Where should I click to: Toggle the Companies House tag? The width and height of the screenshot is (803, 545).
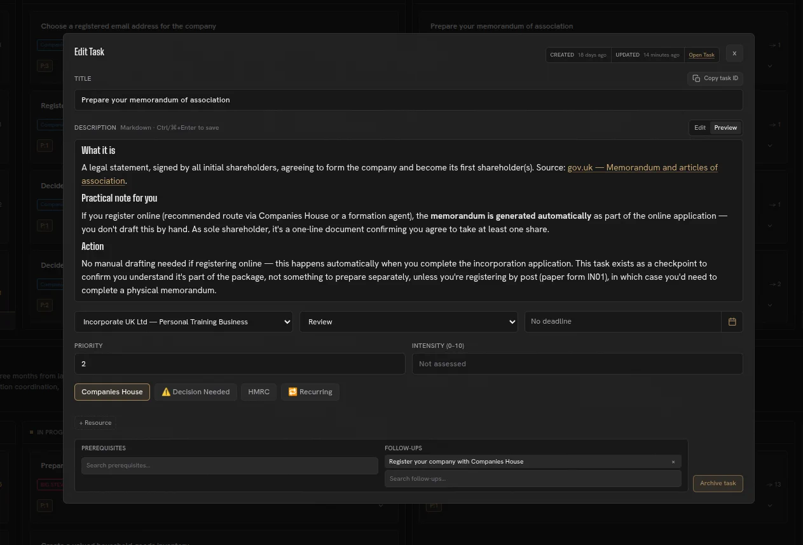[112, 392]
